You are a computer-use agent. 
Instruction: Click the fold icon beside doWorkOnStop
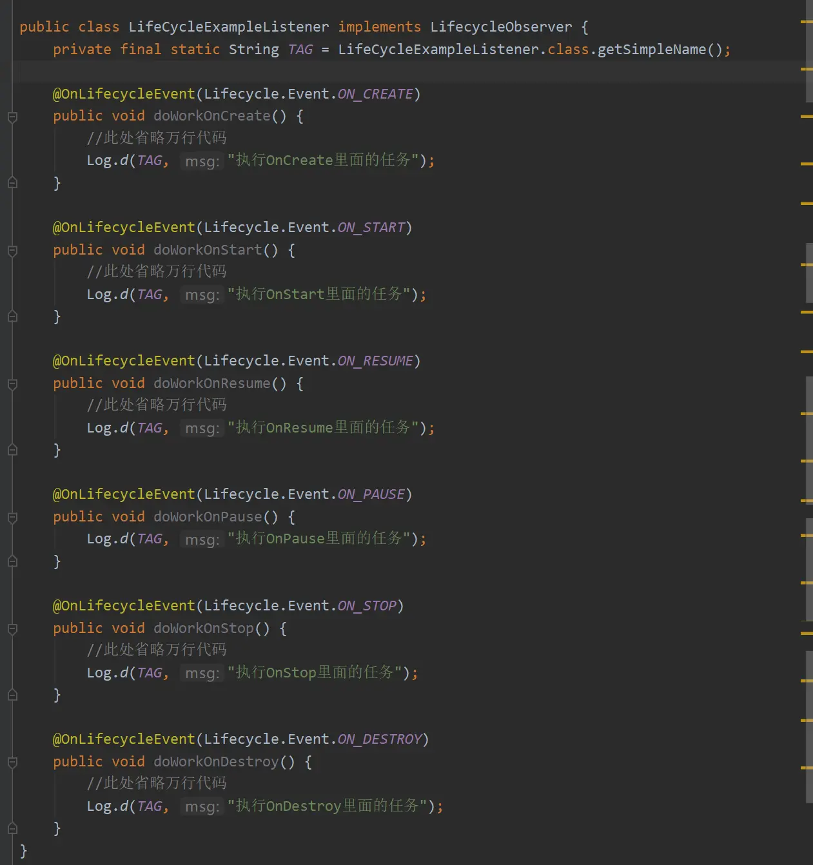point(12,629)
